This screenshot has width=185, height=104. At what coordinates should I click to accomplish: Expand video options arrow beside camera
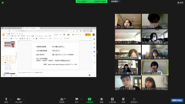(24, 99)
